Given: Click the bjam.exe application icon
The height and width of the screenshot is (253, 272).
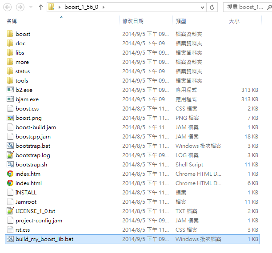Looking at the screenshot, I should (x=10, y=99).
